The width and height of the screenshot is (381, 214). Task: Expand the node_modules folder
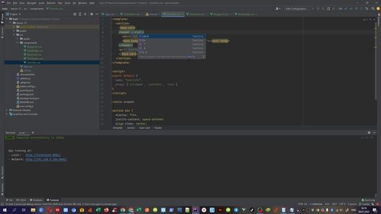(14, 27)
